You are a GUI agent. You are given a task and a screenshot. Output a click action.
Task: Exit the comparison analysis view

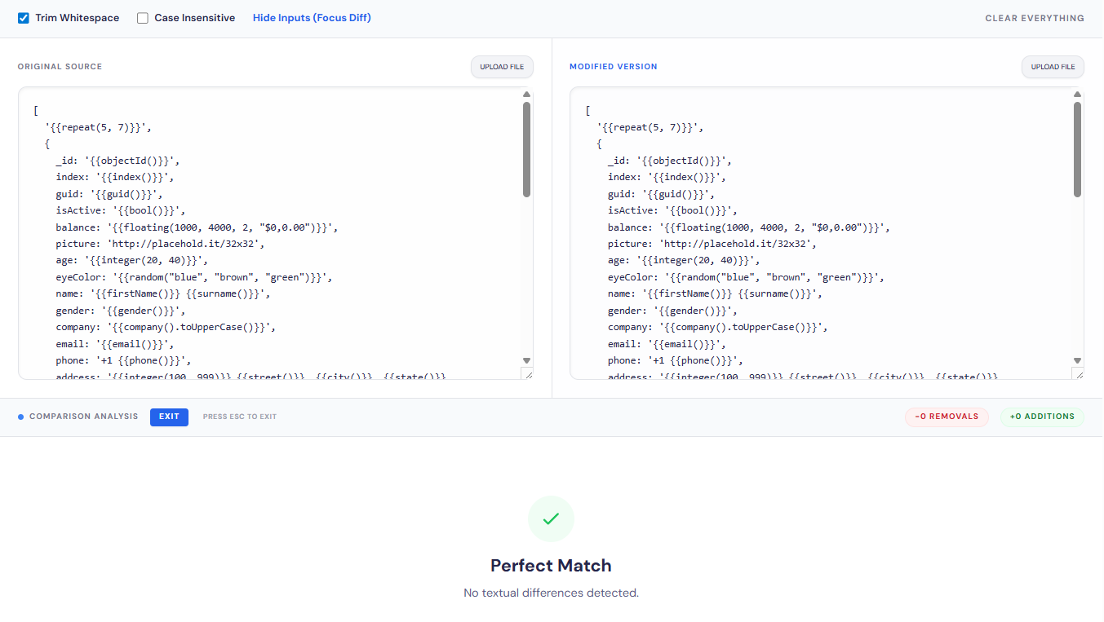169,417
